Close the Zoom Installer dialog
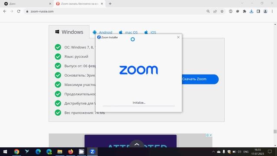The width and height of the screenshot is (277, 156). (178, 37)
